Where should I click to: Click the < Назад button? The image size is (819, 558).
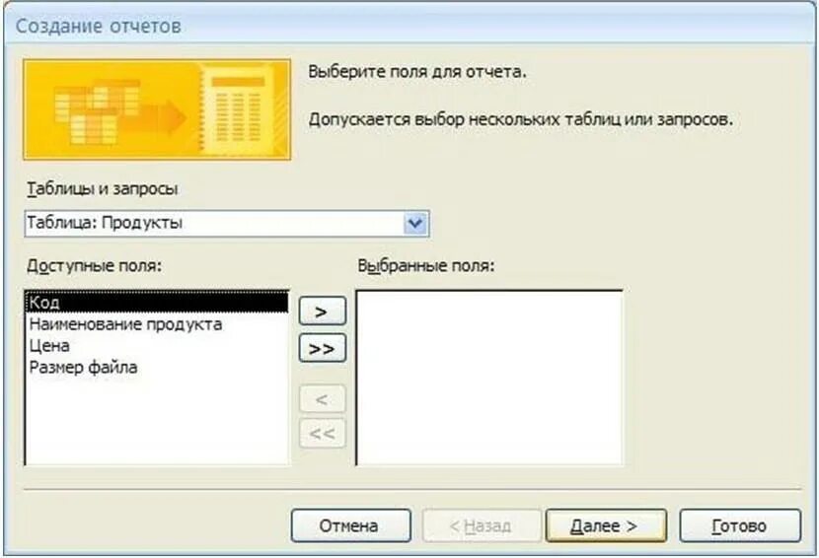click(482, 525)
